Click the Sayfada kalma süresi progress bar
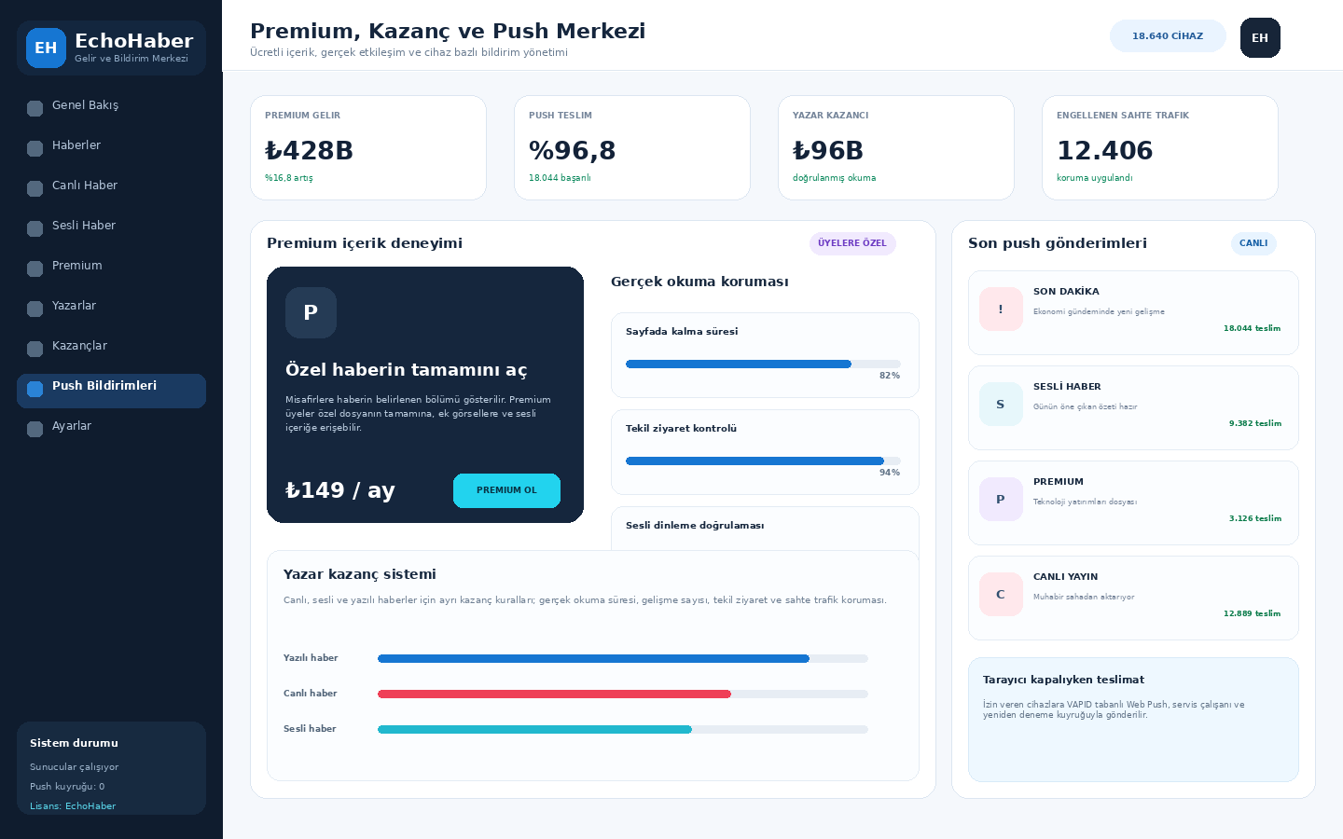1343x839 pixels. tap(763, 364)
